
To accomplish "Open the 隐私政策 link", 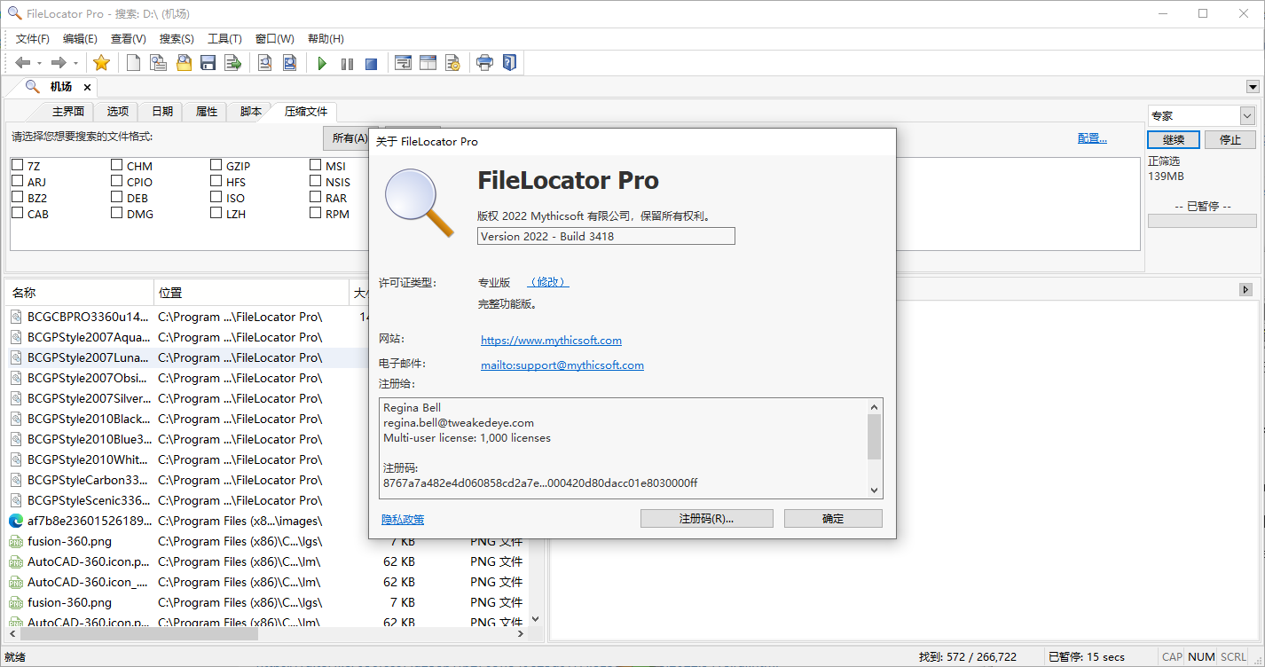I will point(403,520).
